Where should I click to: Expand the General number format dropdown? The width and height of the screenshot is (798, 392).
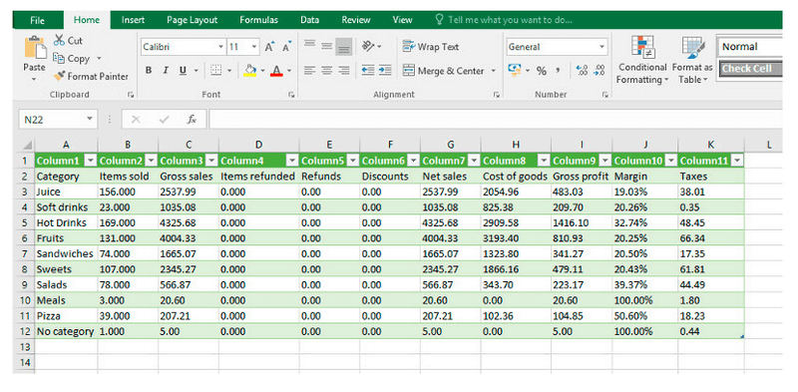coord(602,47)
